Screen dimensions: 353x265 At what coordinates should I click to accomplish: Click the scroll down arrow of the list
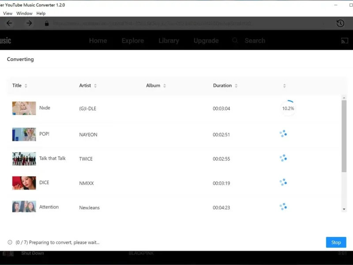click(344, 209)
